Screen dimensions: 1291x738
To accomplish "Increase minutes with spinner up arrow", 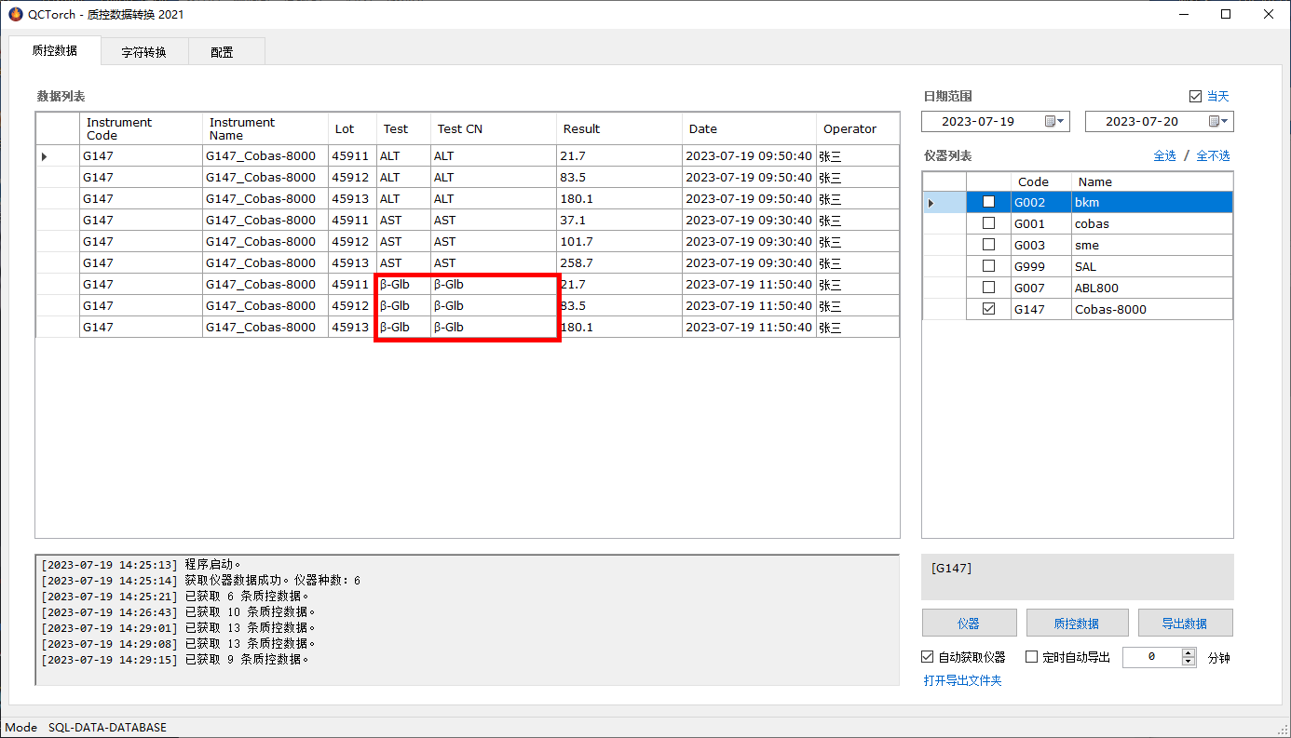I will (1188, 652).
